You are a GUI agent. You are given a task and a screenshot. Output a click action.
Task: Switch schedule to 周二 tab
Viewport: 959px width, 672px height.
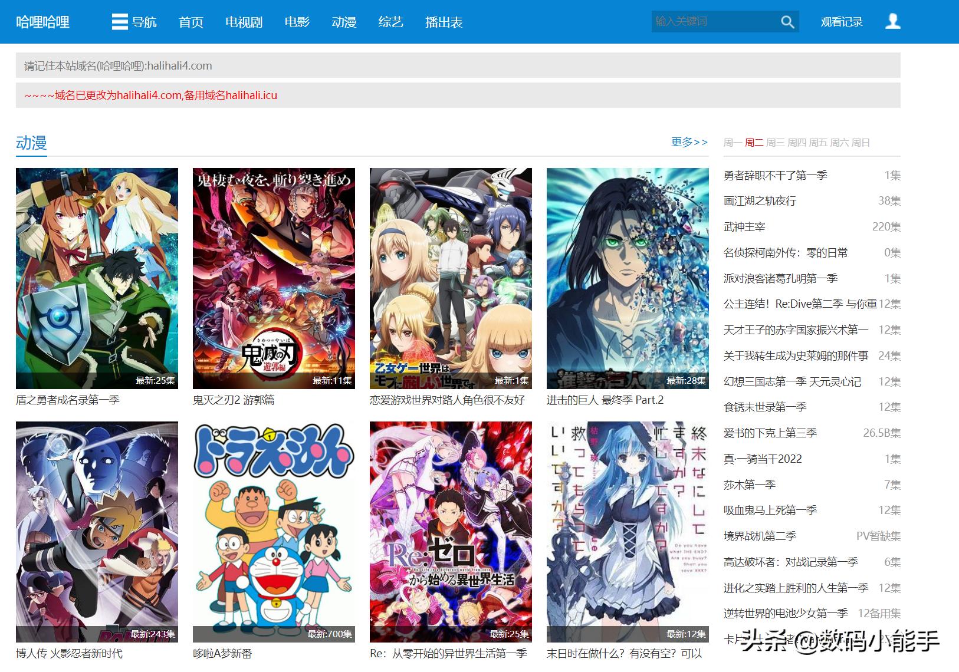pos(754,143)
